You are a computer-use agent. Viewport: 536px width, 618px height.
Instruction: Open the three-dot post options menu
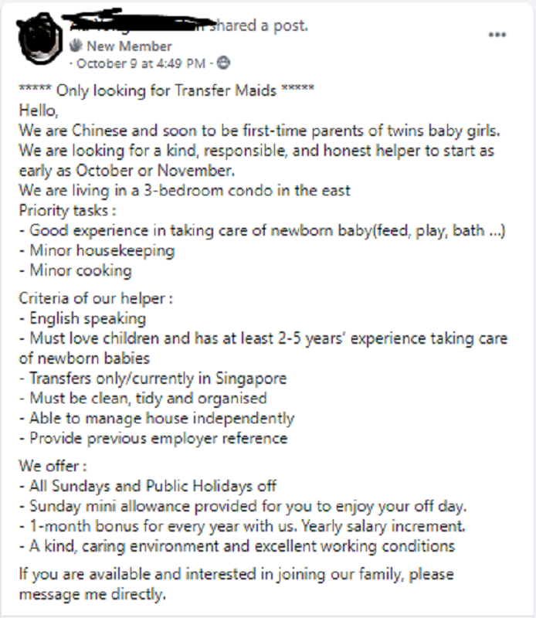click(x=498, y=35)
